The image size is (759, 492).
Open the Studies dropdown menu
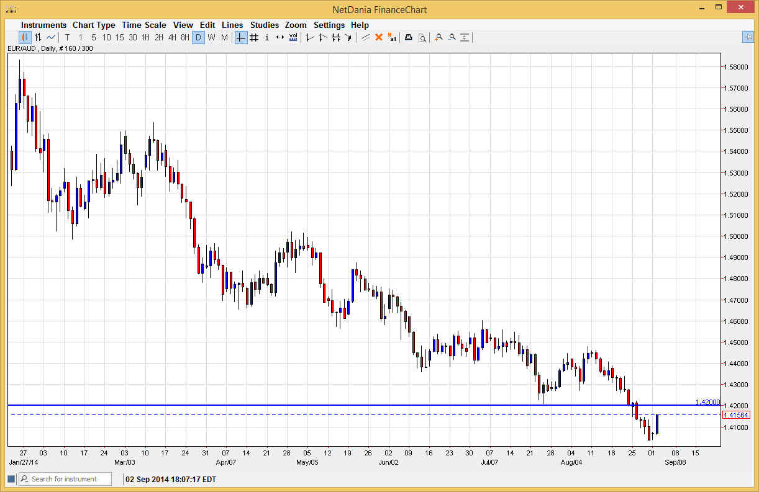265,25
